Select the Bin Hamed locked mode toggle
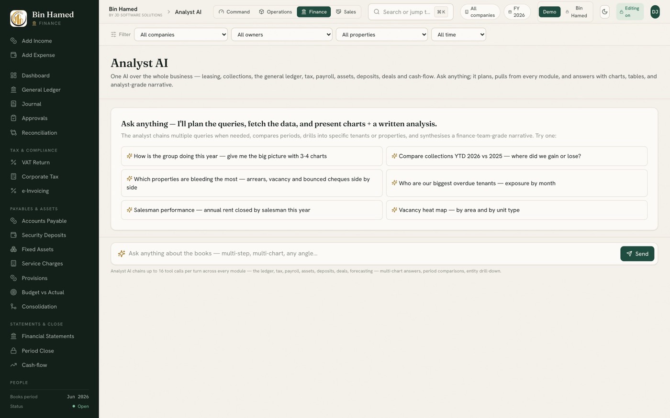This screenshot has width=670, height=418. (576, 12)
